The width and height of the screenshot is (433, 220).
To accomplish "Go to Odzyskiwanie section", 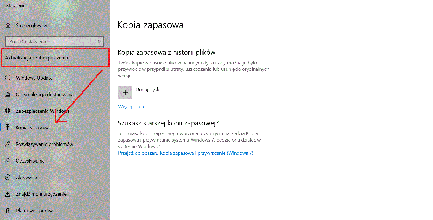I will 30,161.
